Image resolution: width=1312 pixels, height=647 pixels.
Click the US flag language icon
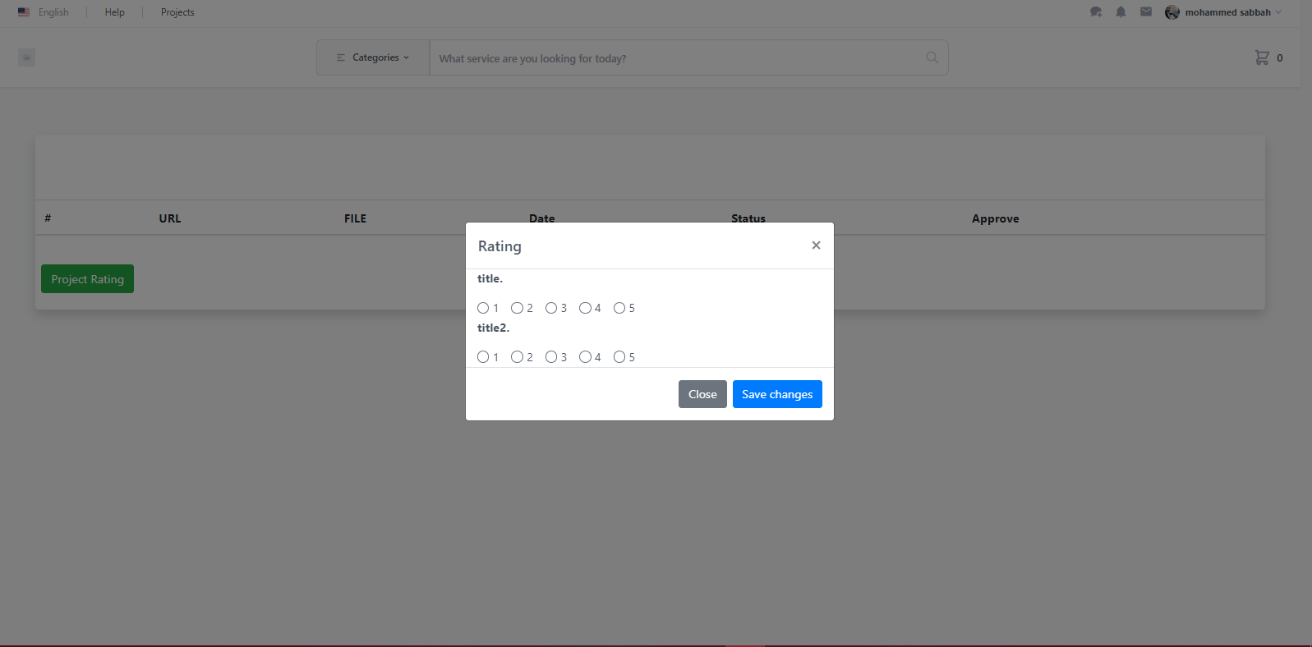click(24, 12)
